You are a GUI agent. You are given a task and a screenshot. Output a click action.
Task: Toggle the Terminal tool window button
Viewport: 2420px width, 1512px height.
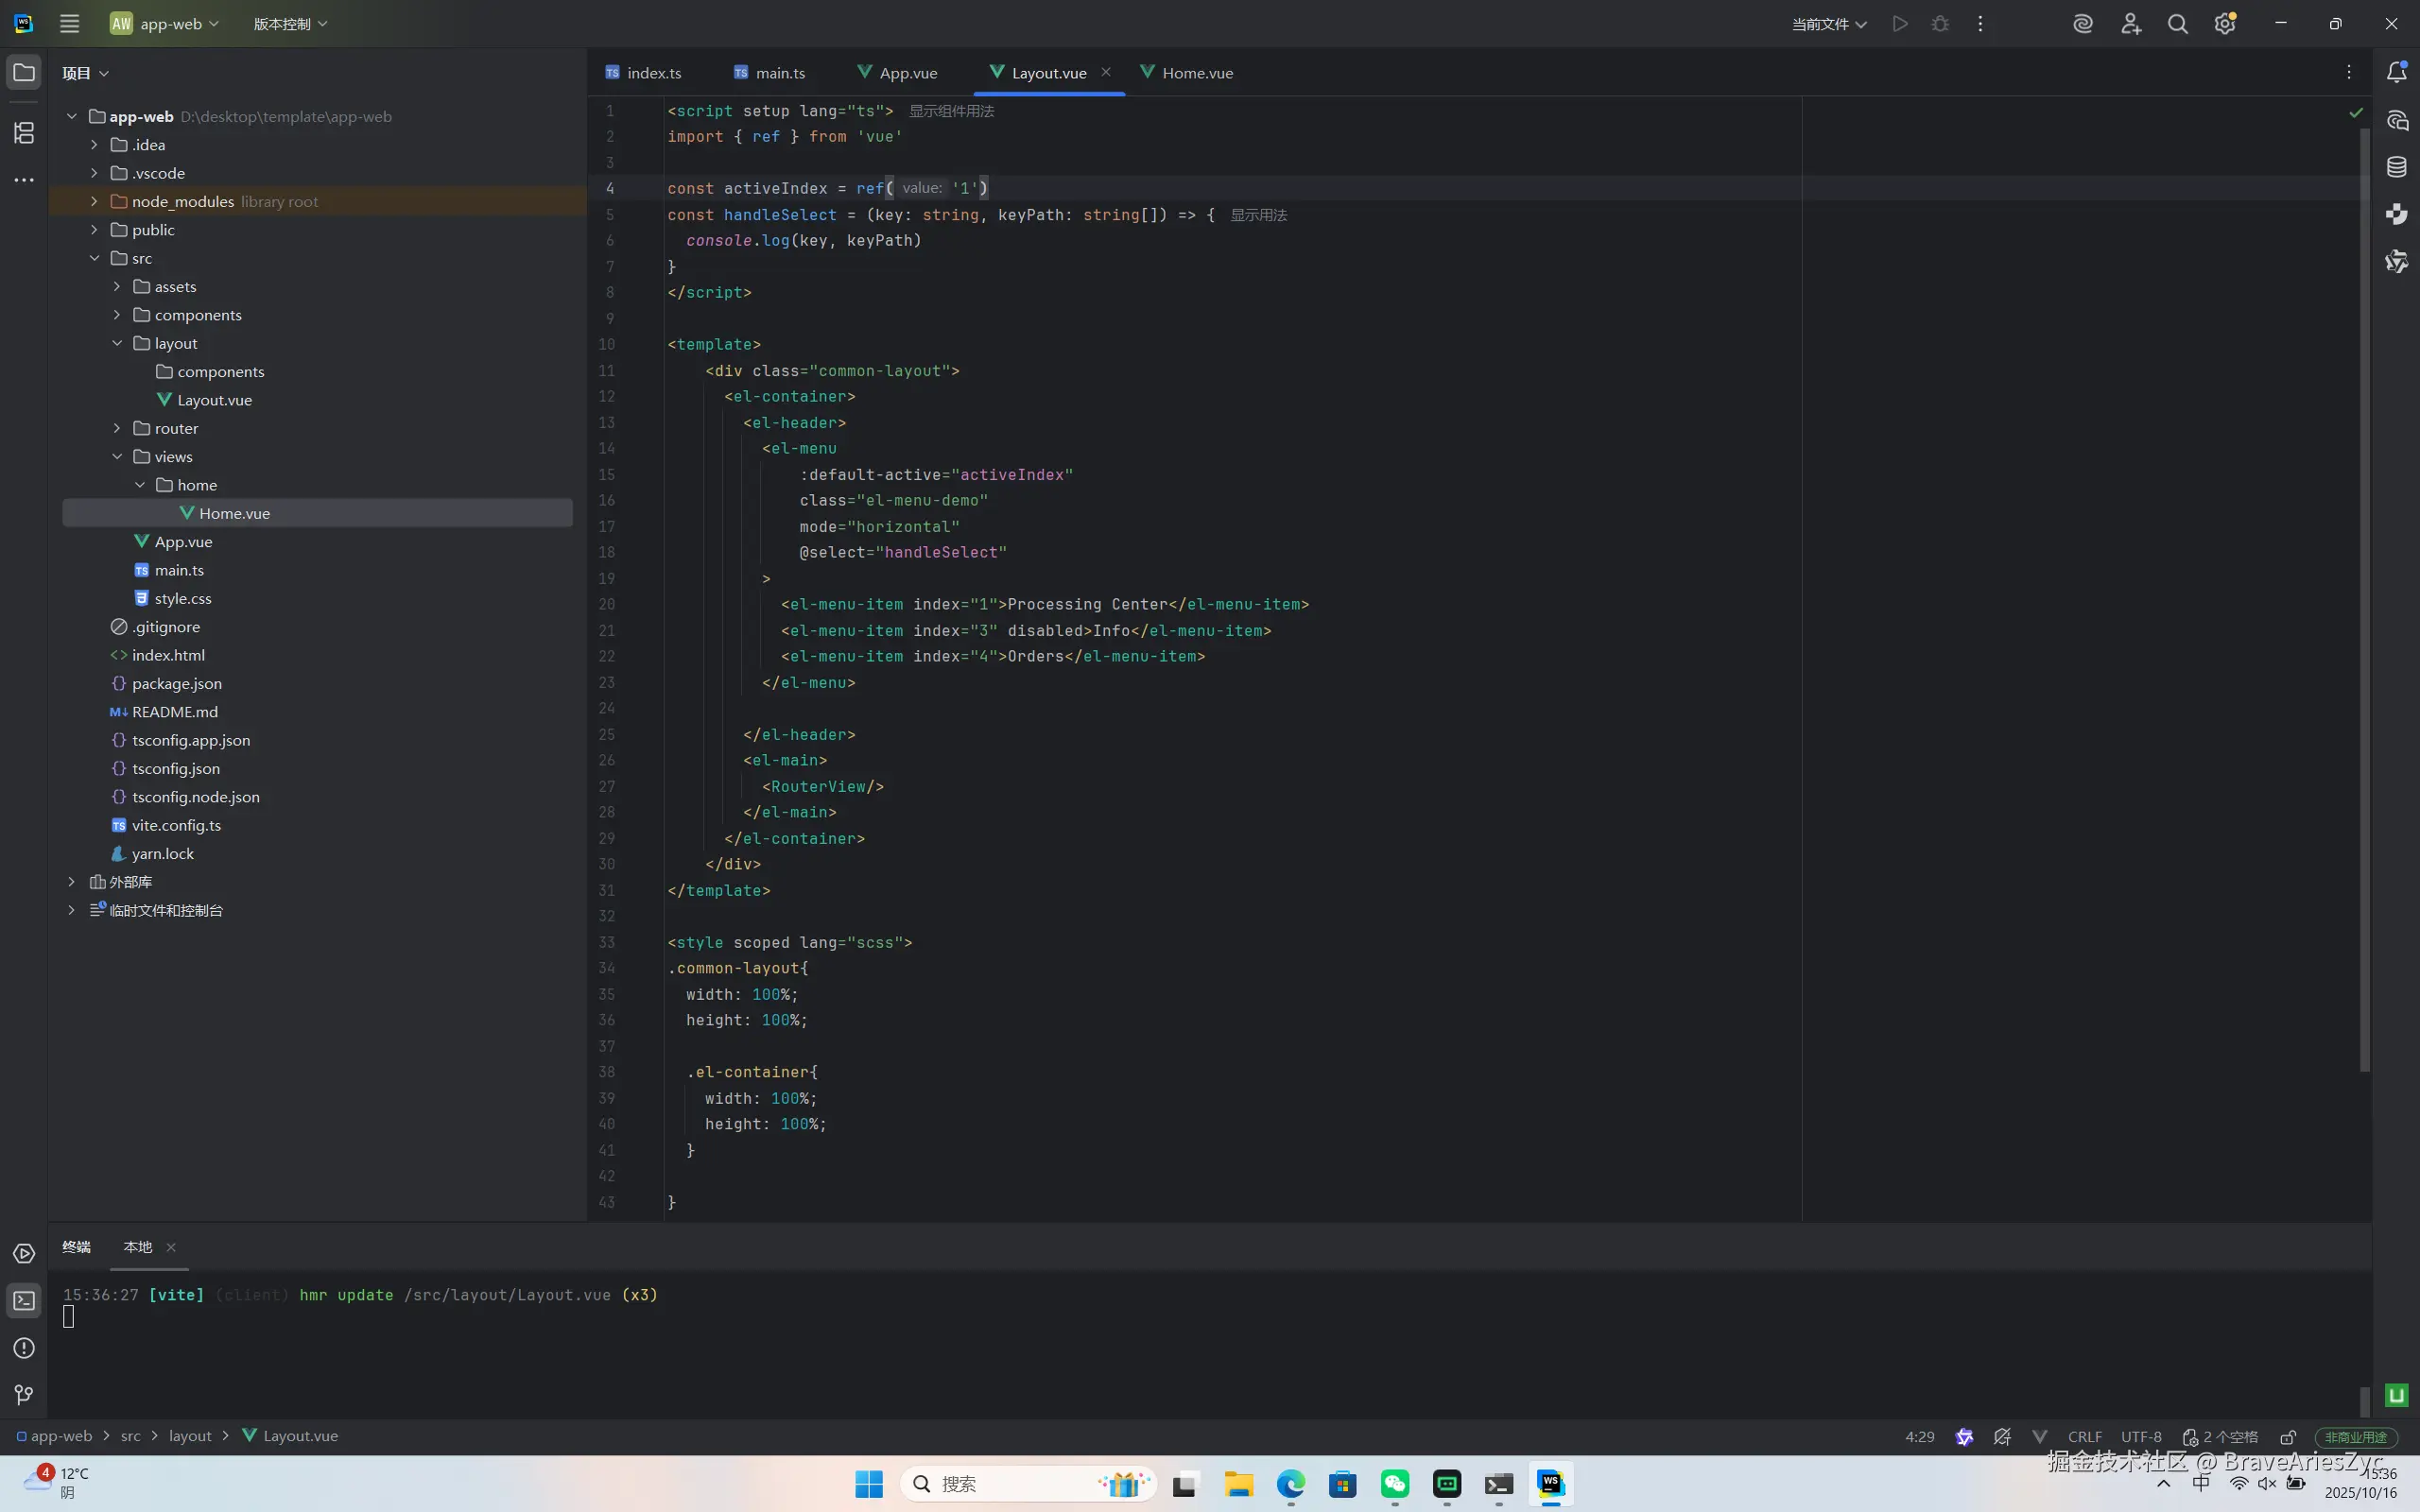pos(24,1301)
